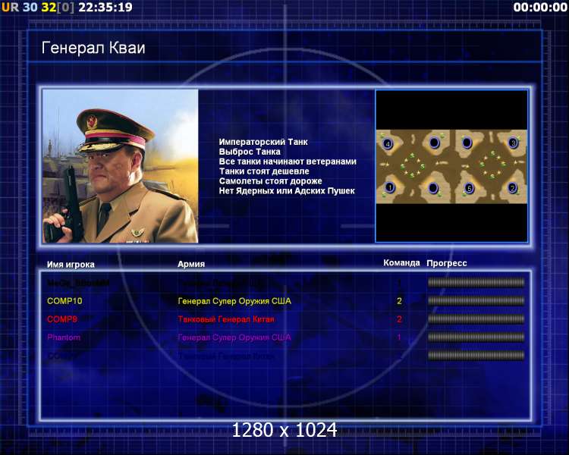Select empty start marker between markers 1 and 5
569x455 pixels.
click(433, 188)
